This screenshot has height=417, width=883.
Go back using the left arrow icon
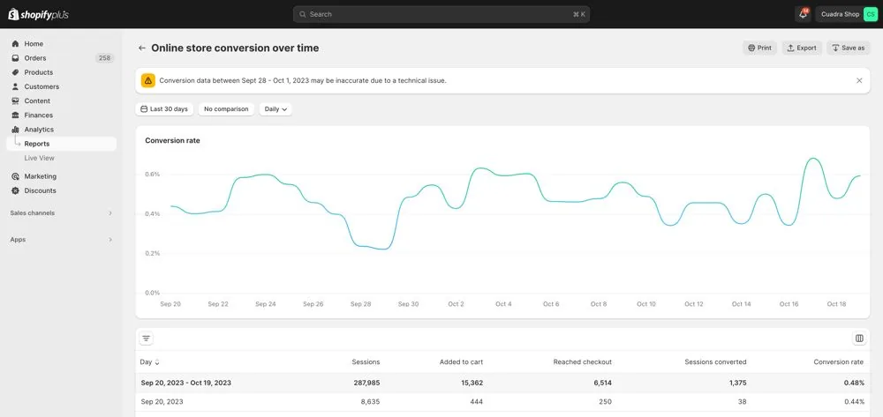(142, 48)
